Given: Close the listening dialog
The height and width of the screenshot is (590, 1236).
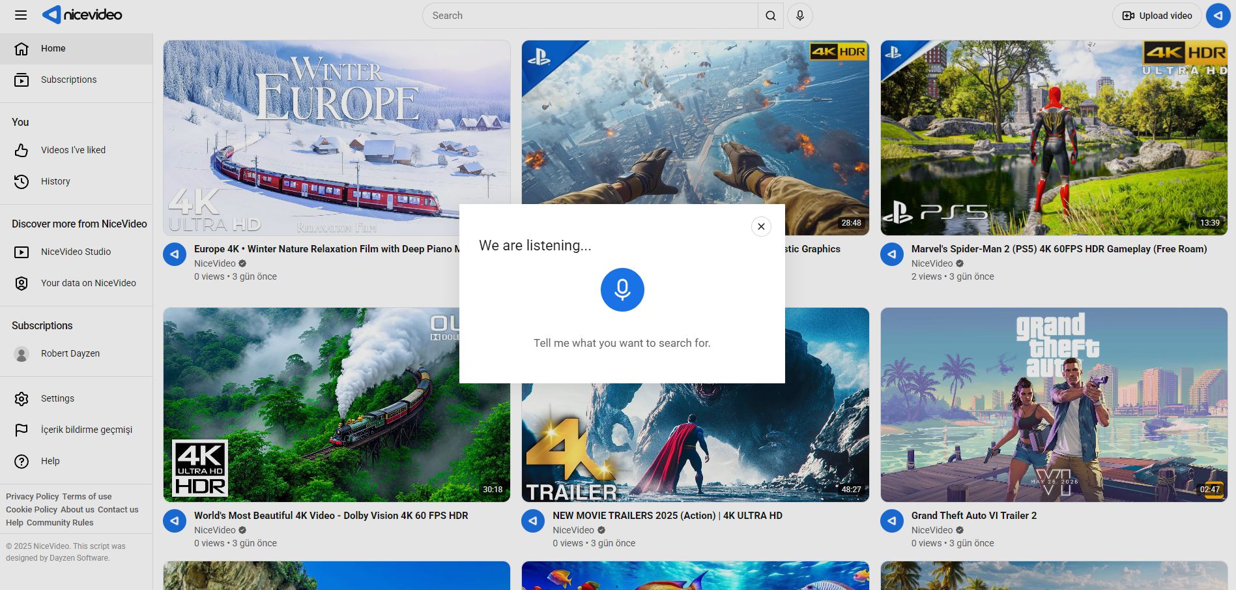Looking at the screenshot, I should (761, 226).
